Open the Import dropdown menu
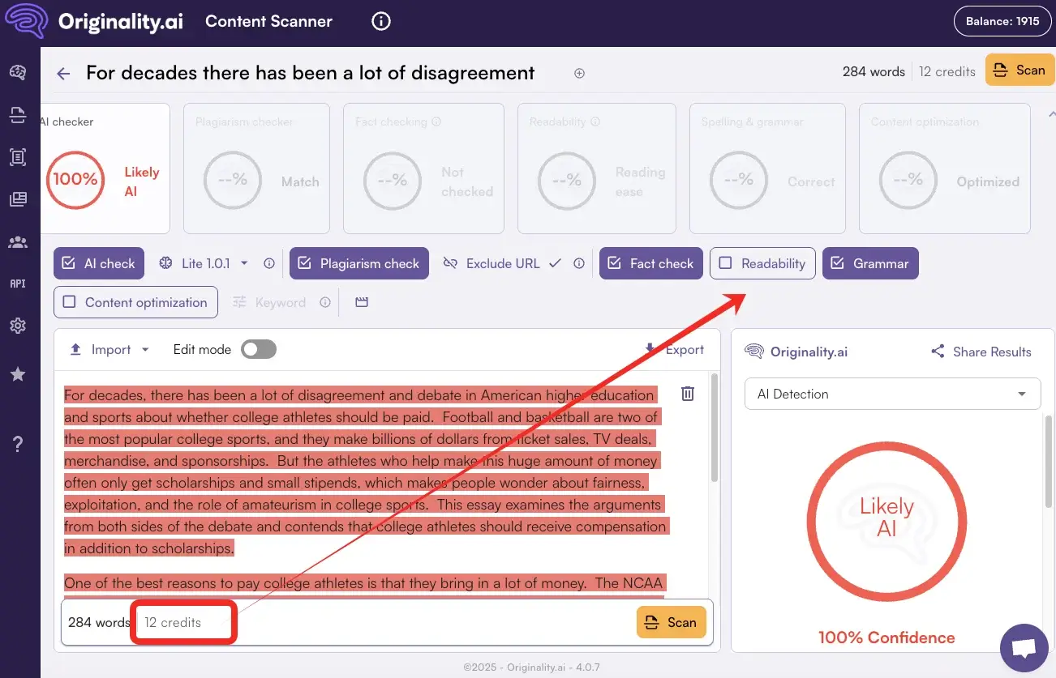 click(109, 349)
